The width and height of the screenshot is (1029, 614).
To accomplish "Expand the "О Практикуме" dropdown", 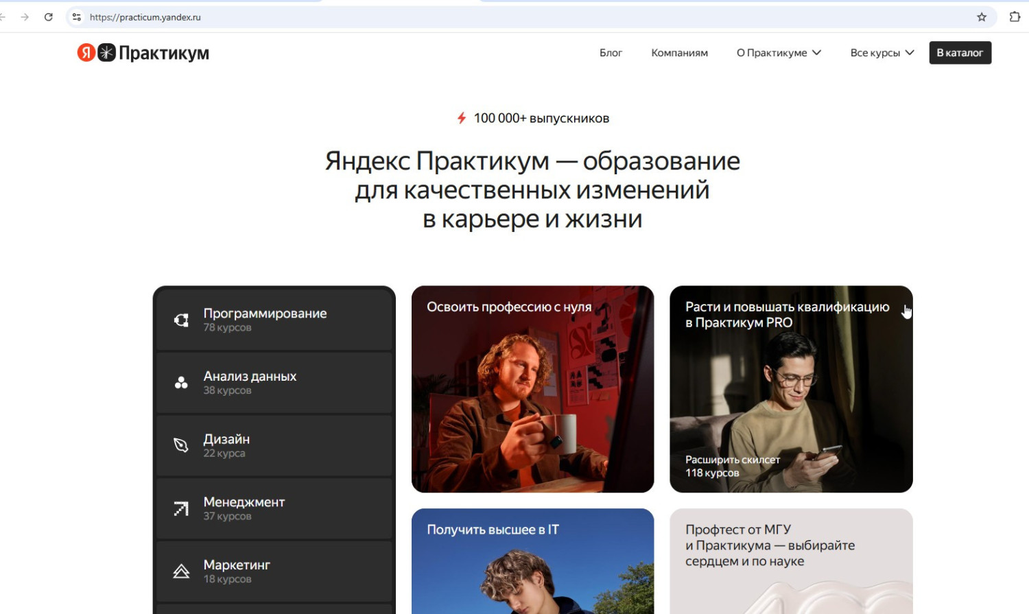I will click(x=779, y=53).
